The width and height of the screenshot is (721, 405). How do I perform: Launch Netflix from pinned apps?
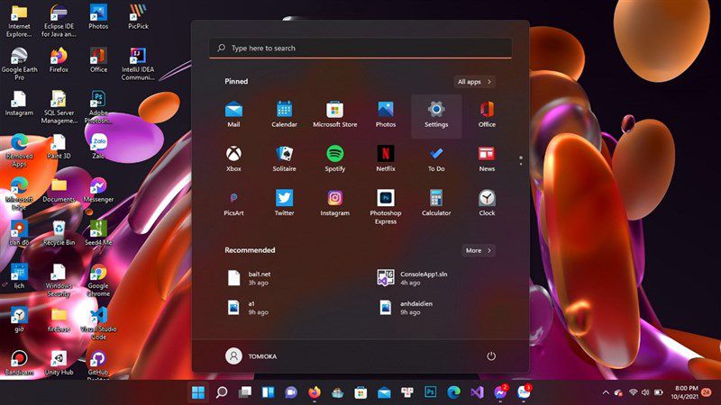(386, 159)
